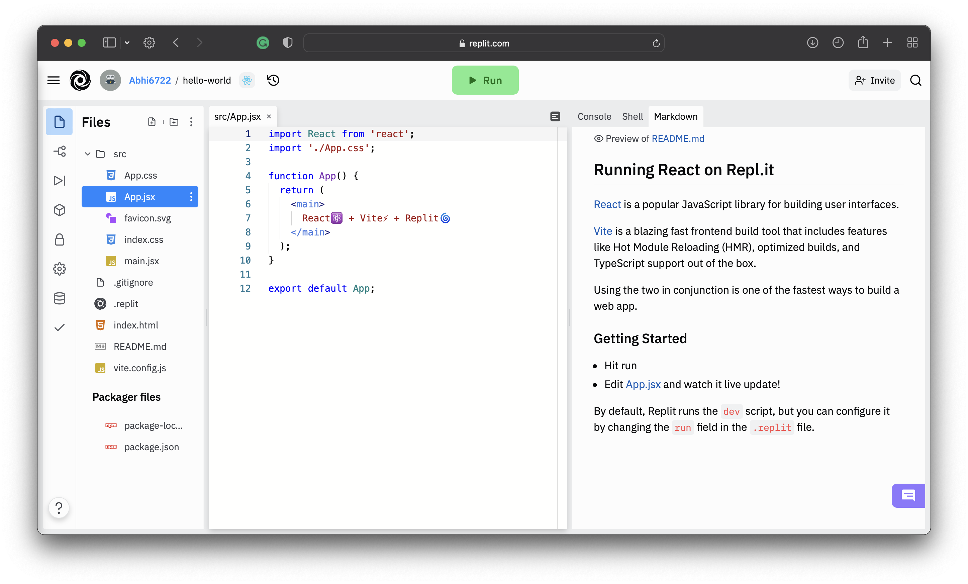Open index.css in file tree
Screen dimensions: 968x584
click(140, 239)
